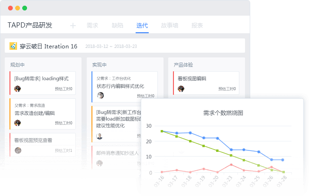Viewport: 309px width, 196px height.
Task: Click 预估工时0 on loading样式 card
Action: 64,89
